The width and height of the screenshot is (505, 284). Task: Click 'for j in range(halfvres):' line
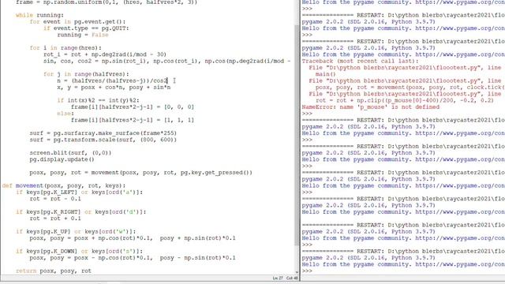[x=86, y=74]
